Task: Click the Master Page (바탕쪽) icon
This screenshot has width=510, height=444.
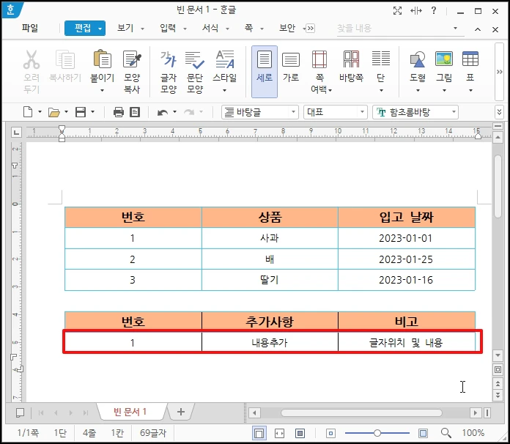Action: click(x=351, y=59)
